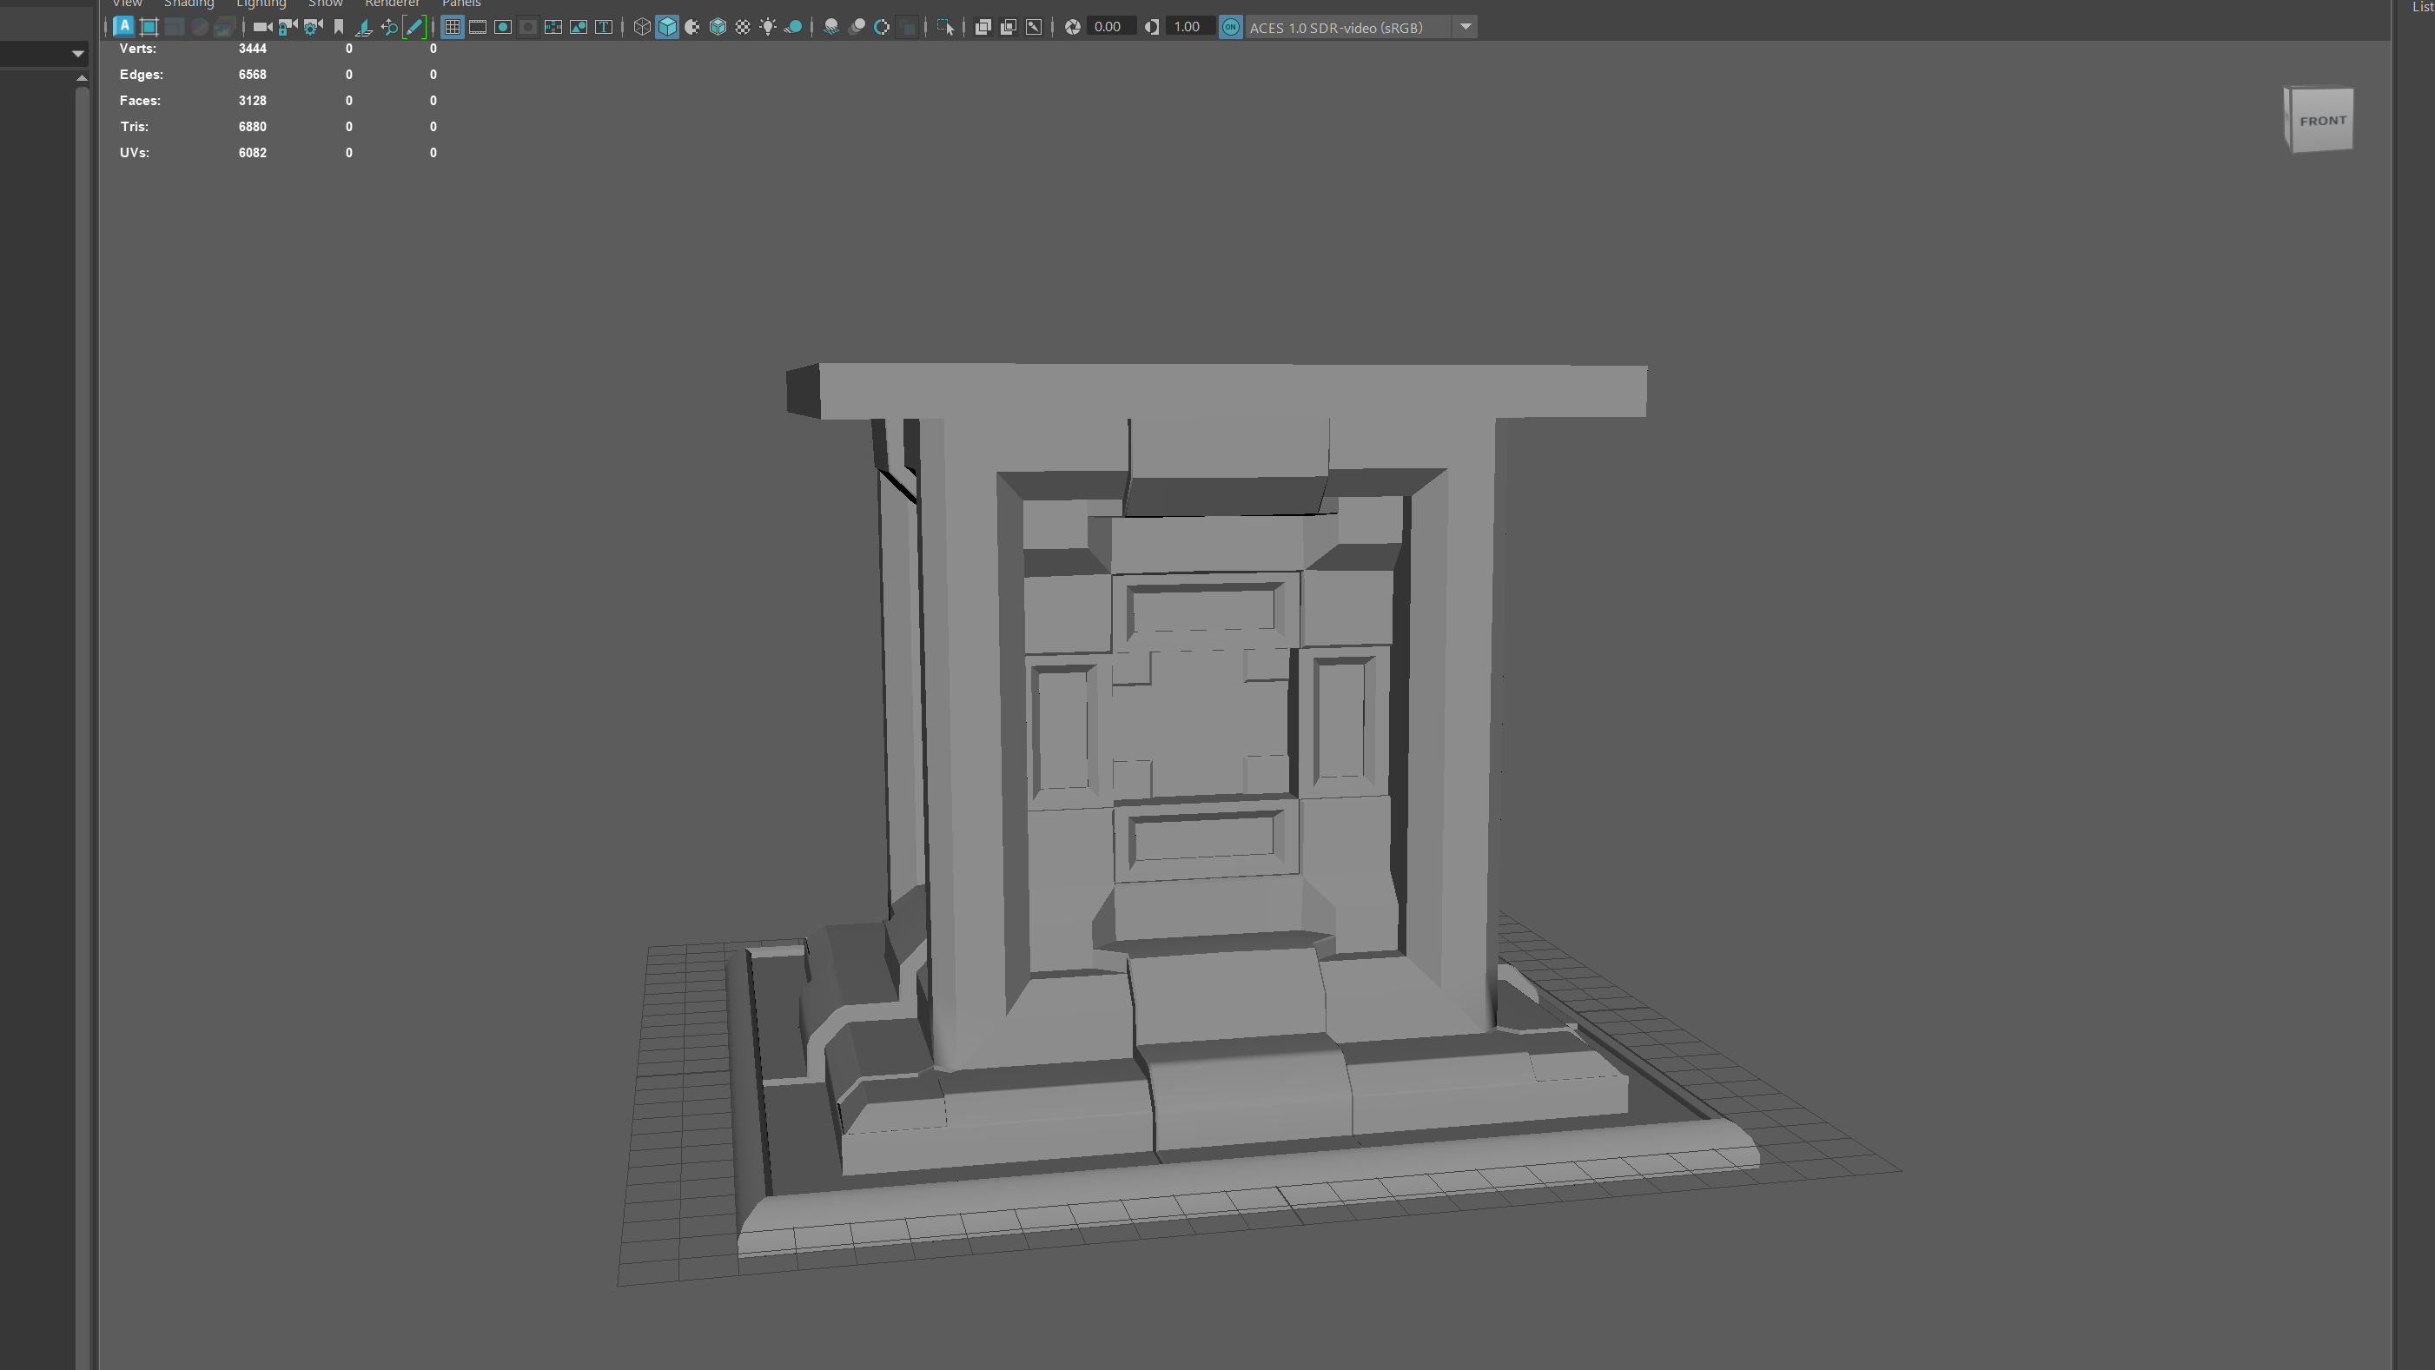The width and height of the screenshot is (2435, 1370).
Task: Click the Gamma value field 1.00
Action: tap(1187, 28)
